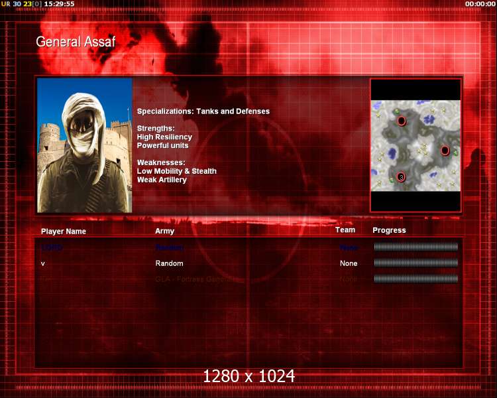Click start position marker numbered 3 on minimap
The height and width of the screenshot is (398, 497).
click(401, 176)
